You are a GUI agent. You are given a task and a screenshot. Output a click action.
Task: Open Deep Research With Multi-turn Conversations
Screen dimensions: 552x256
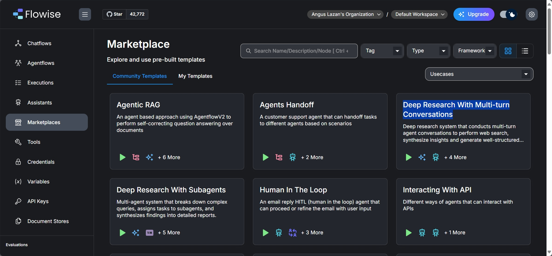463,131
